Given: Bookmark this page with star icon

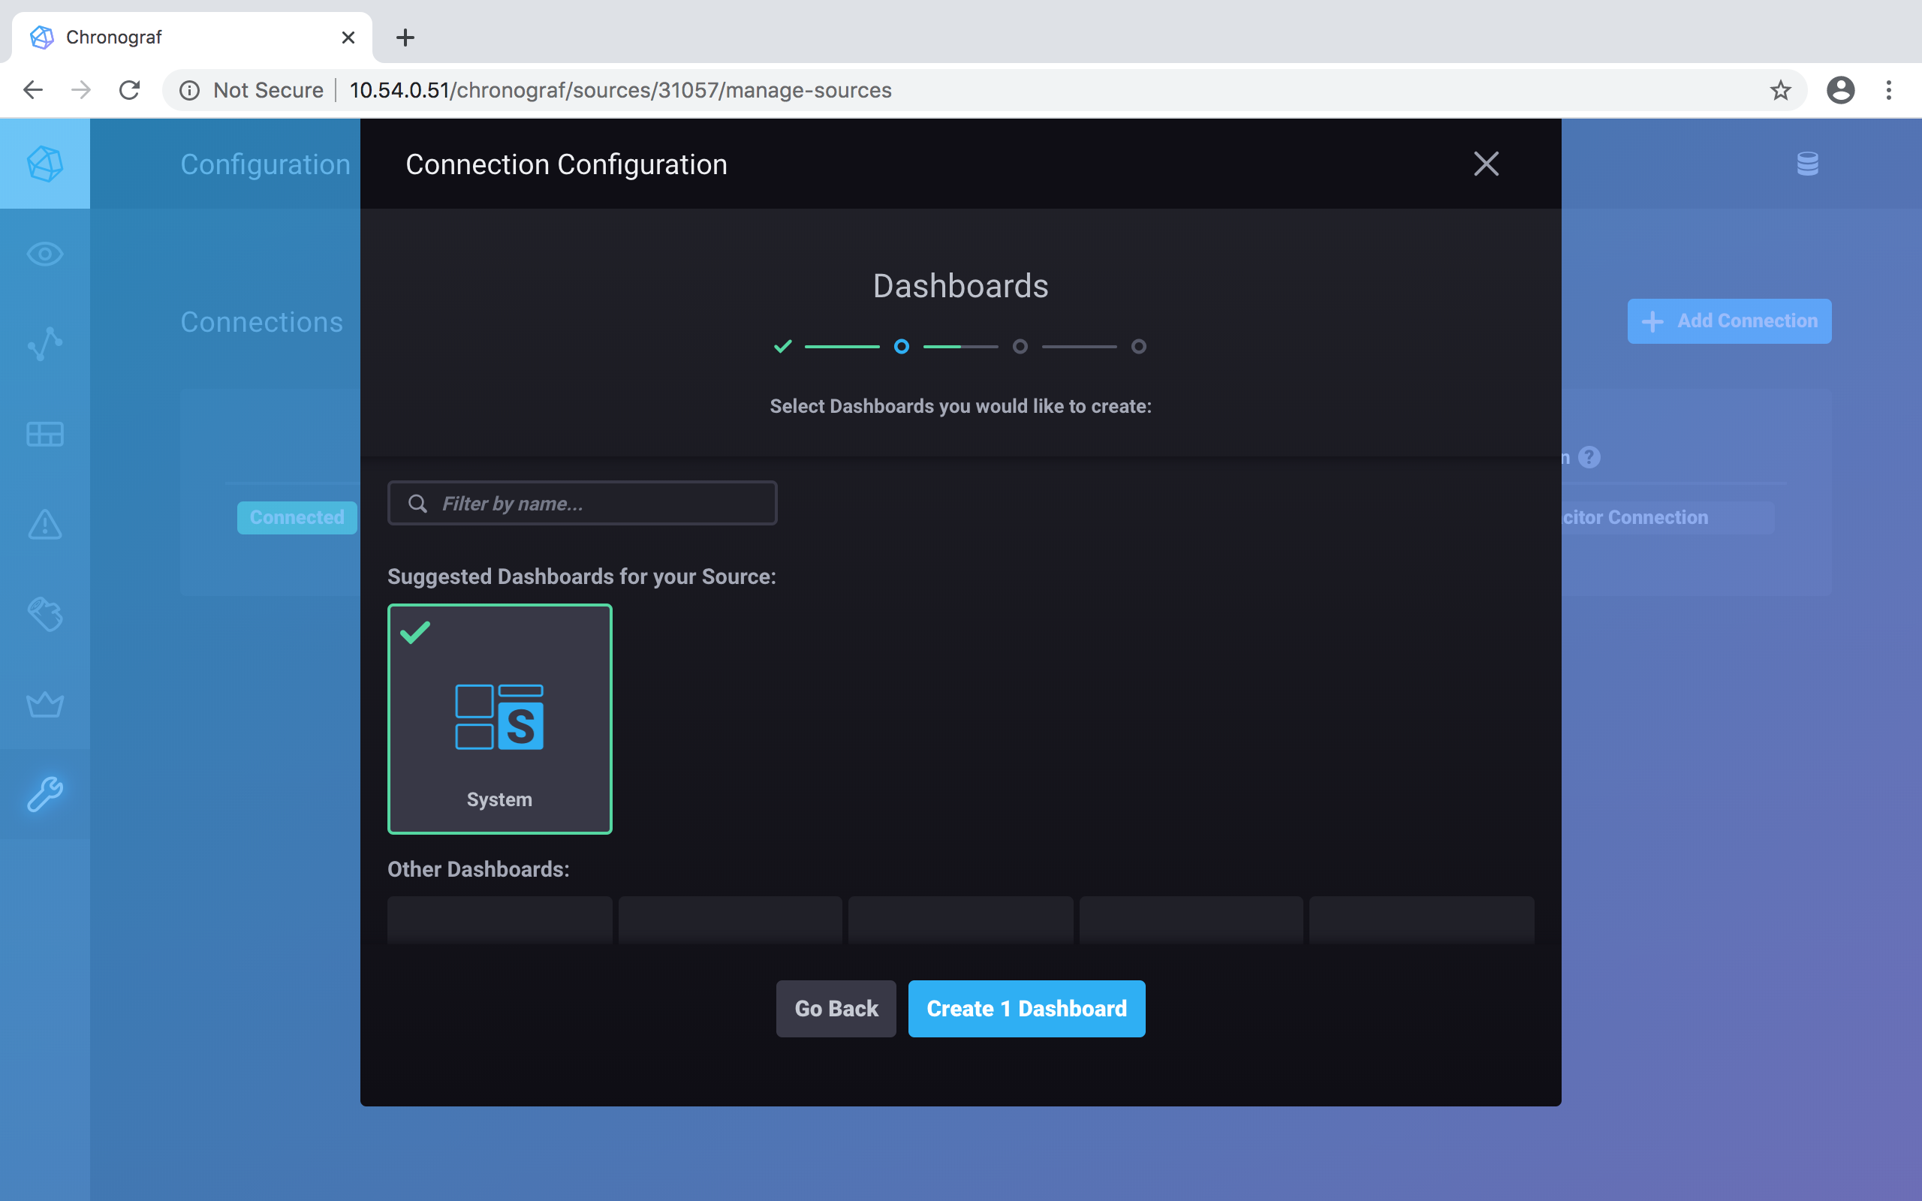Looking at the screenshot, I should pyautogui.click(x=1781, y=90).
